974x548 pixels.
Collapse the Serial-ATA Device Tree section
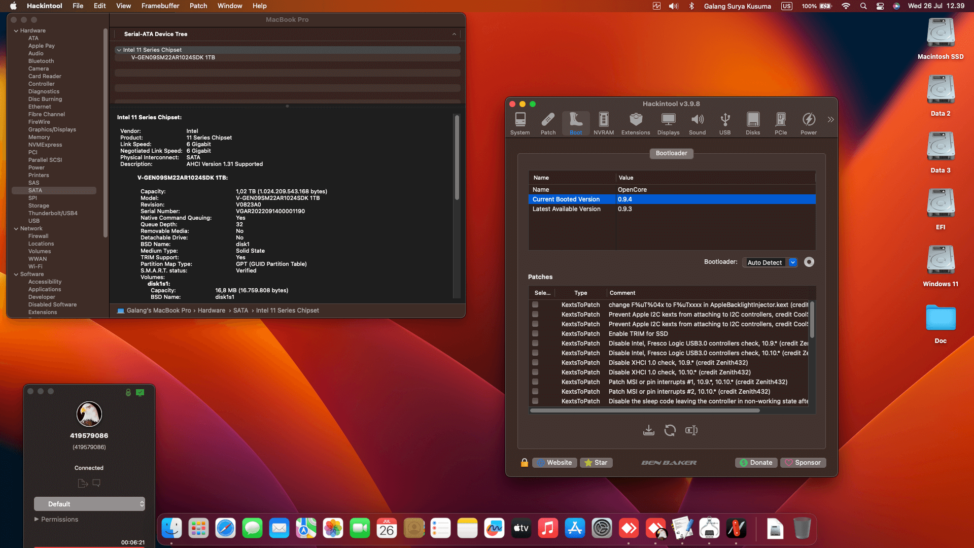tap(454, 34)
